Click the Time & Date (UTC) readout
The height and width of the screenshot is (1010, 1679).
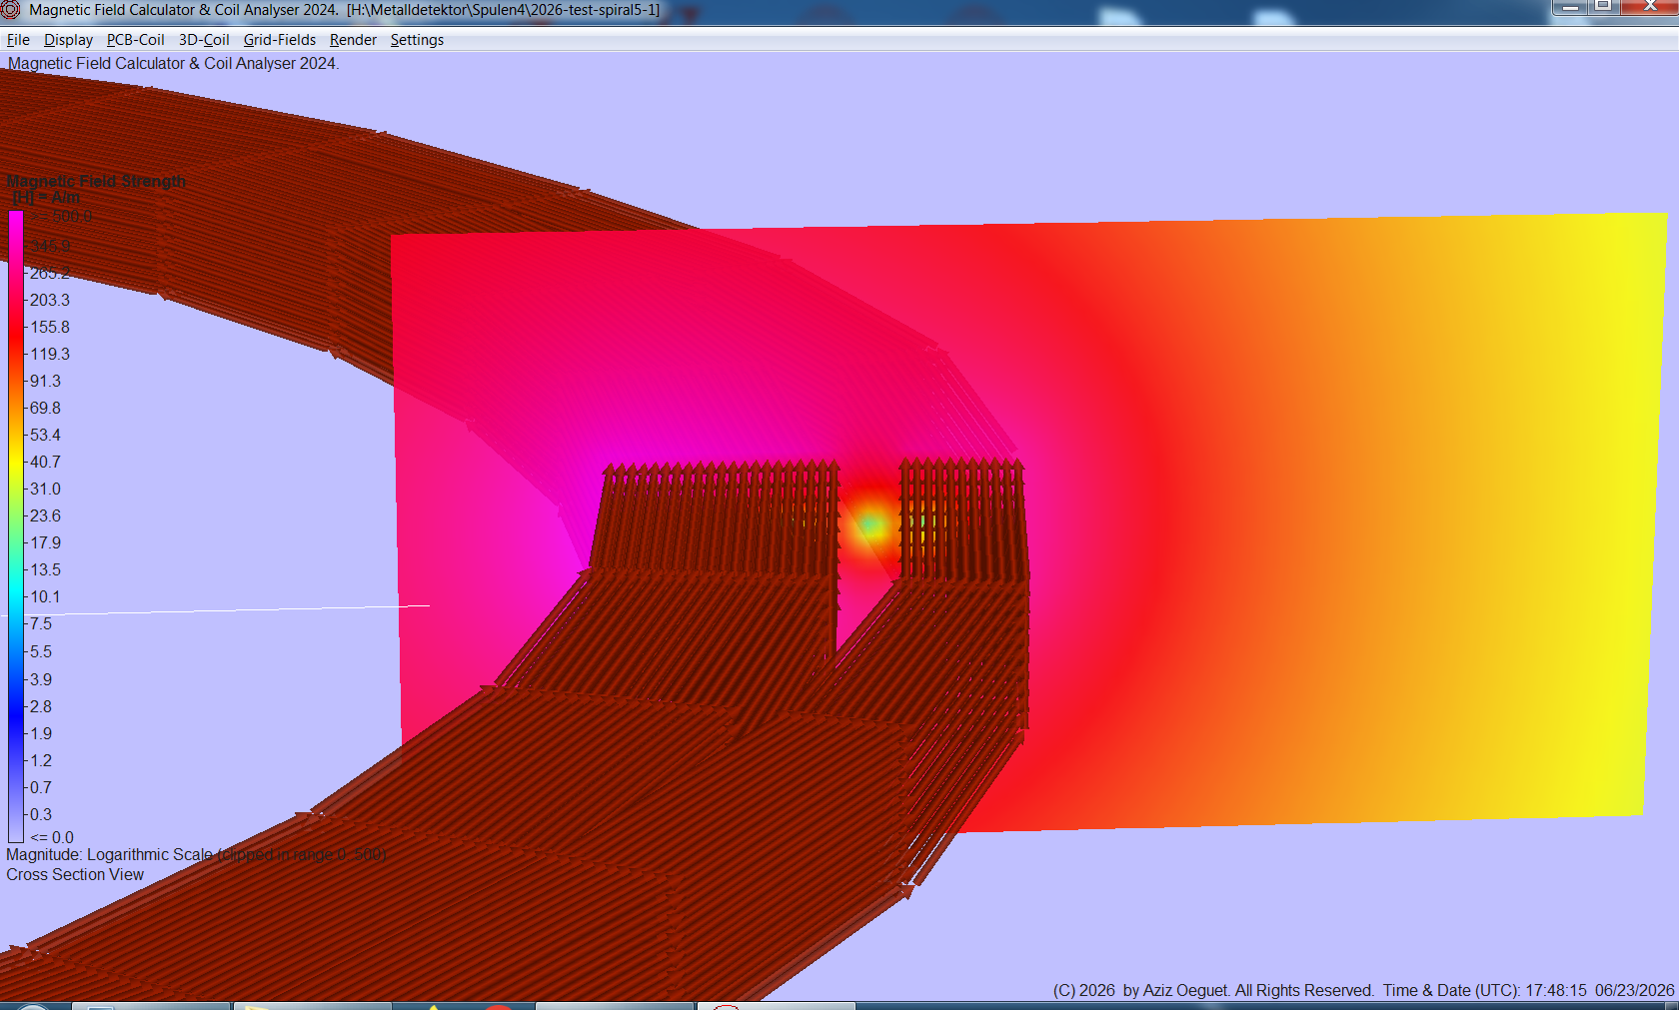pyautogui.click(x=1528, y=990)
